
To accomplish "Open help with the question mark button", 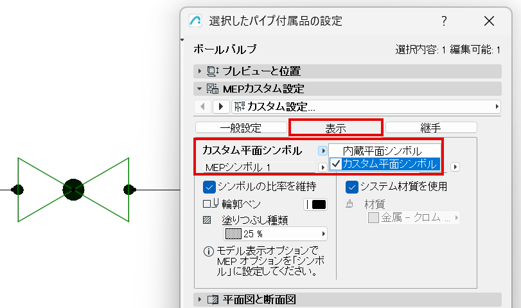I will 444,21.
